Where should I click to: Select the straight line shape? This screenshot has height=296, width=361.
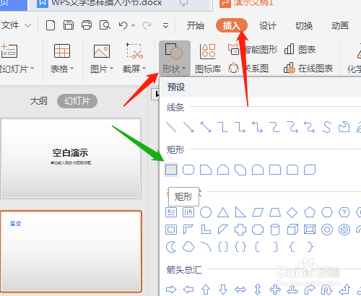point(171,127)
